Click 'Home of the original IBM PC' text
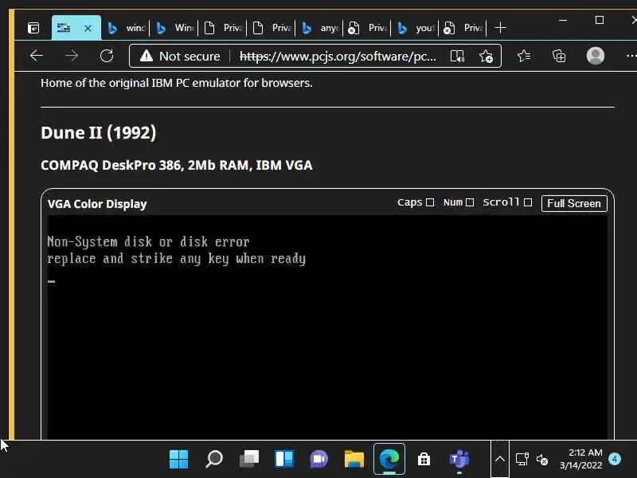This screenshot has width=637, height=478. tap(176, 83)
